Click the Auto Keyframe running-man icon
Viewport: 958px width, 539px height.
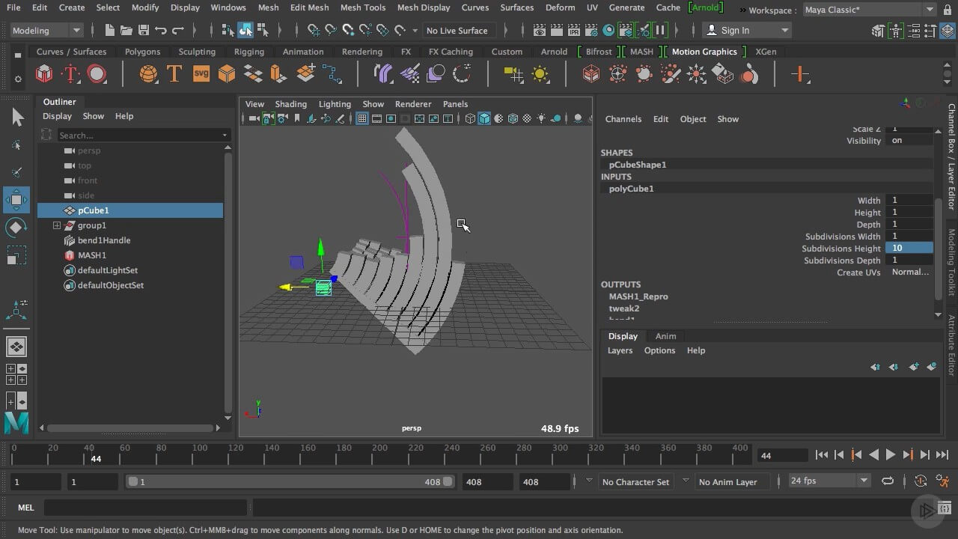tap(942, 481)
